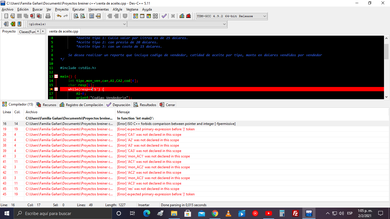390x219 pixels.
Task: Show hidden system tray icons chevron
Action: [x=328, y=213]
